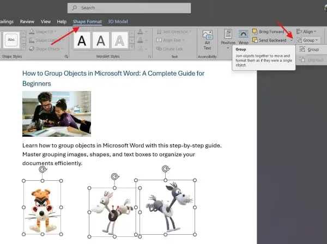The height and width of the screenshot is (244, 327).
Task: Click Send Backward
Action: tap(270, 40)
